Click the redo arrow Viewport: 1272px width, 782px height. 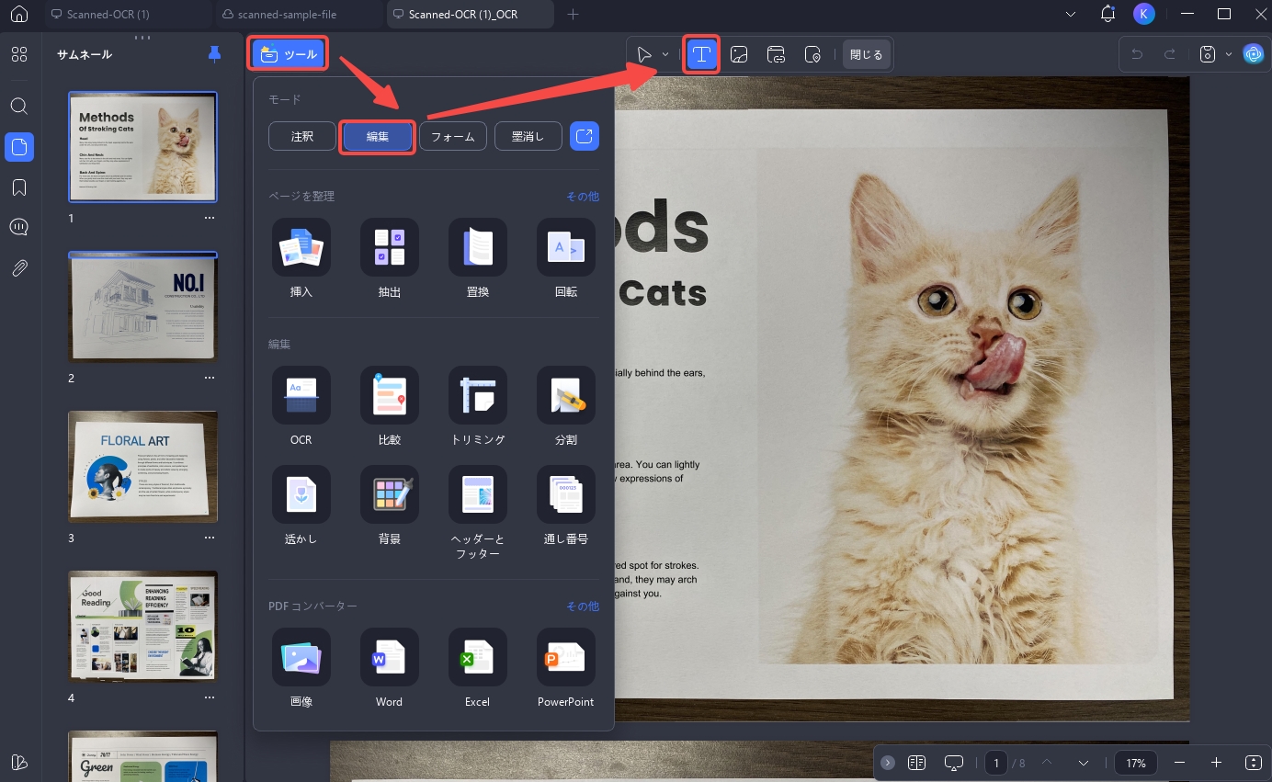[x=1170, y=55]
